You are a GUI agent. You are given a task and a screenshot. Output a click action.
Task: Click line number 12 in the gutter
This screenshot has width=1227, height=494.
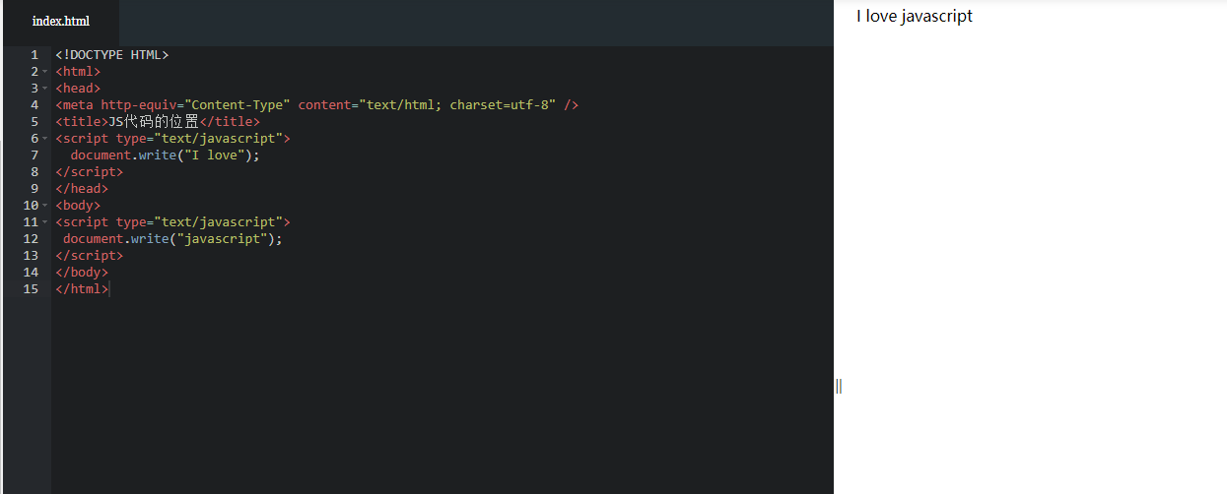[31, 239]
